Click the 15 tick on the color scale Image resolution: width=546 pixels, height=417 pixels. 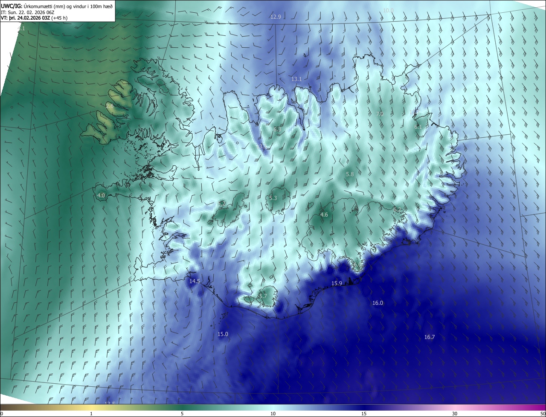364,414
